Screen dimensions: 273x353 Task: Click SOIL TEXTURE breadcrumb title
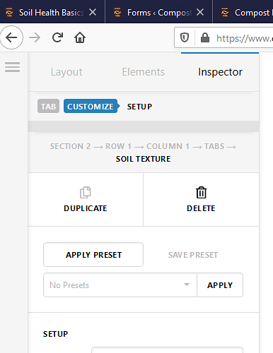tap(144, 159)
